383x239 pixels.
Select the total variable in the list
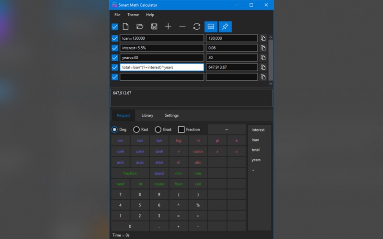click(256, 150)
